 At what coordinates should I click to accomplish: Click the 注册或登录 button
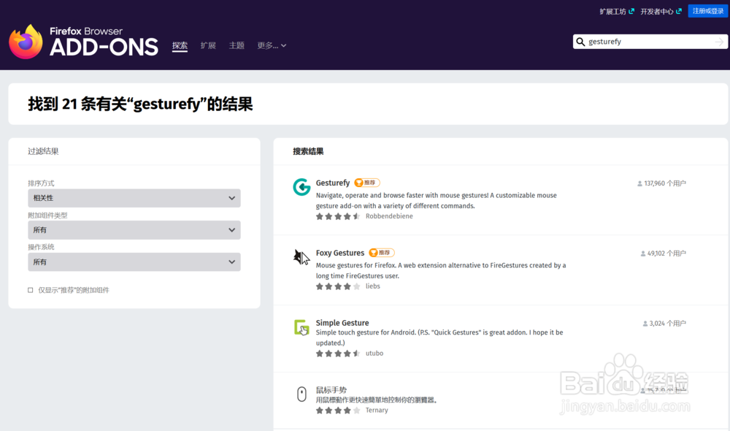[707, 11]
